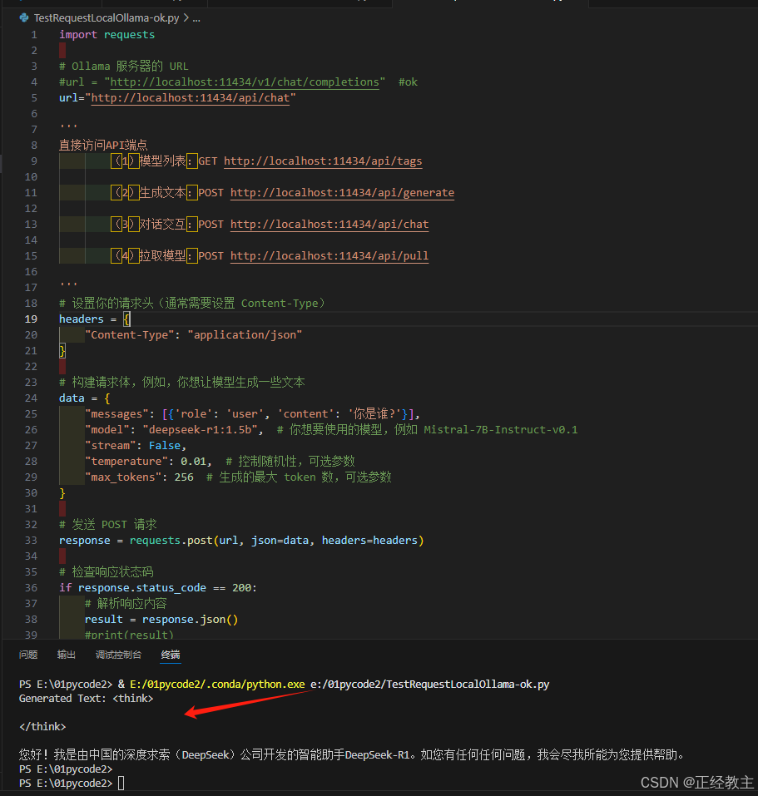The width and height of the screenshot is (758, 796).
Task: Click the '# 检查响应状态码' comment
Action: pos(107,572)
